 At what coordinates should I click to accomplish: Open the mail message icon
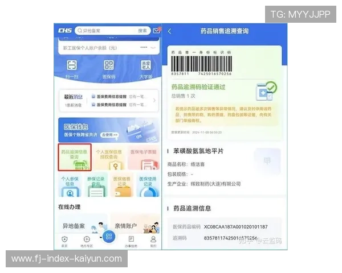156,31
